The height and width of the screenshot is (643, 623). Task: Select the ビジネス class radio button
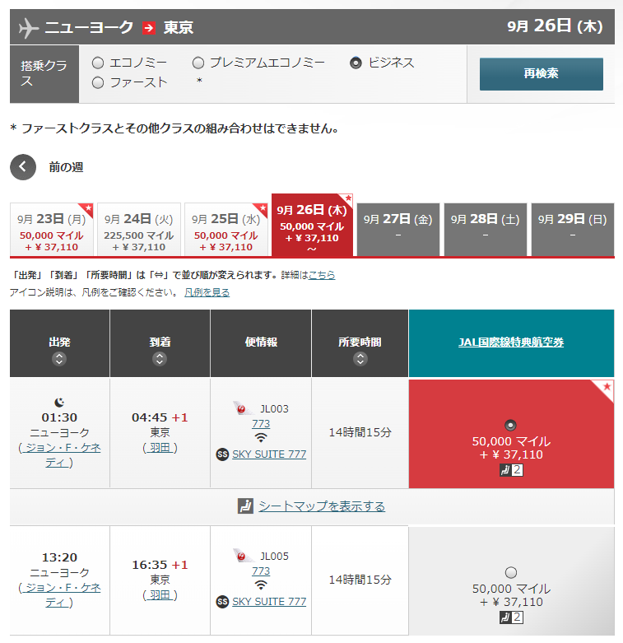(x=356, y=63)
